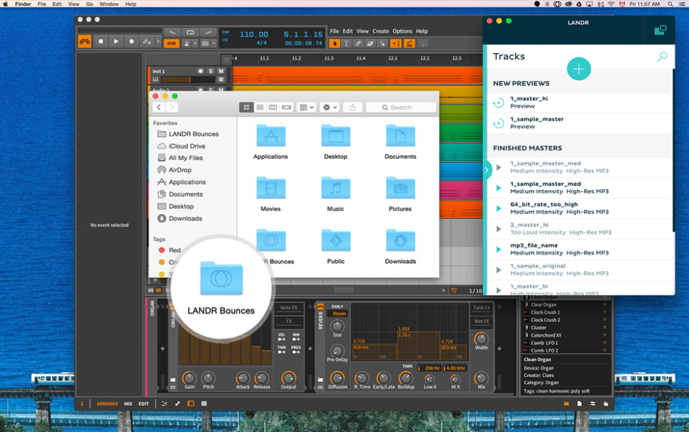Go back in the Finder window
Image resolution: width=689 pixels, height=432 pixels.
(x=159, y=107)
